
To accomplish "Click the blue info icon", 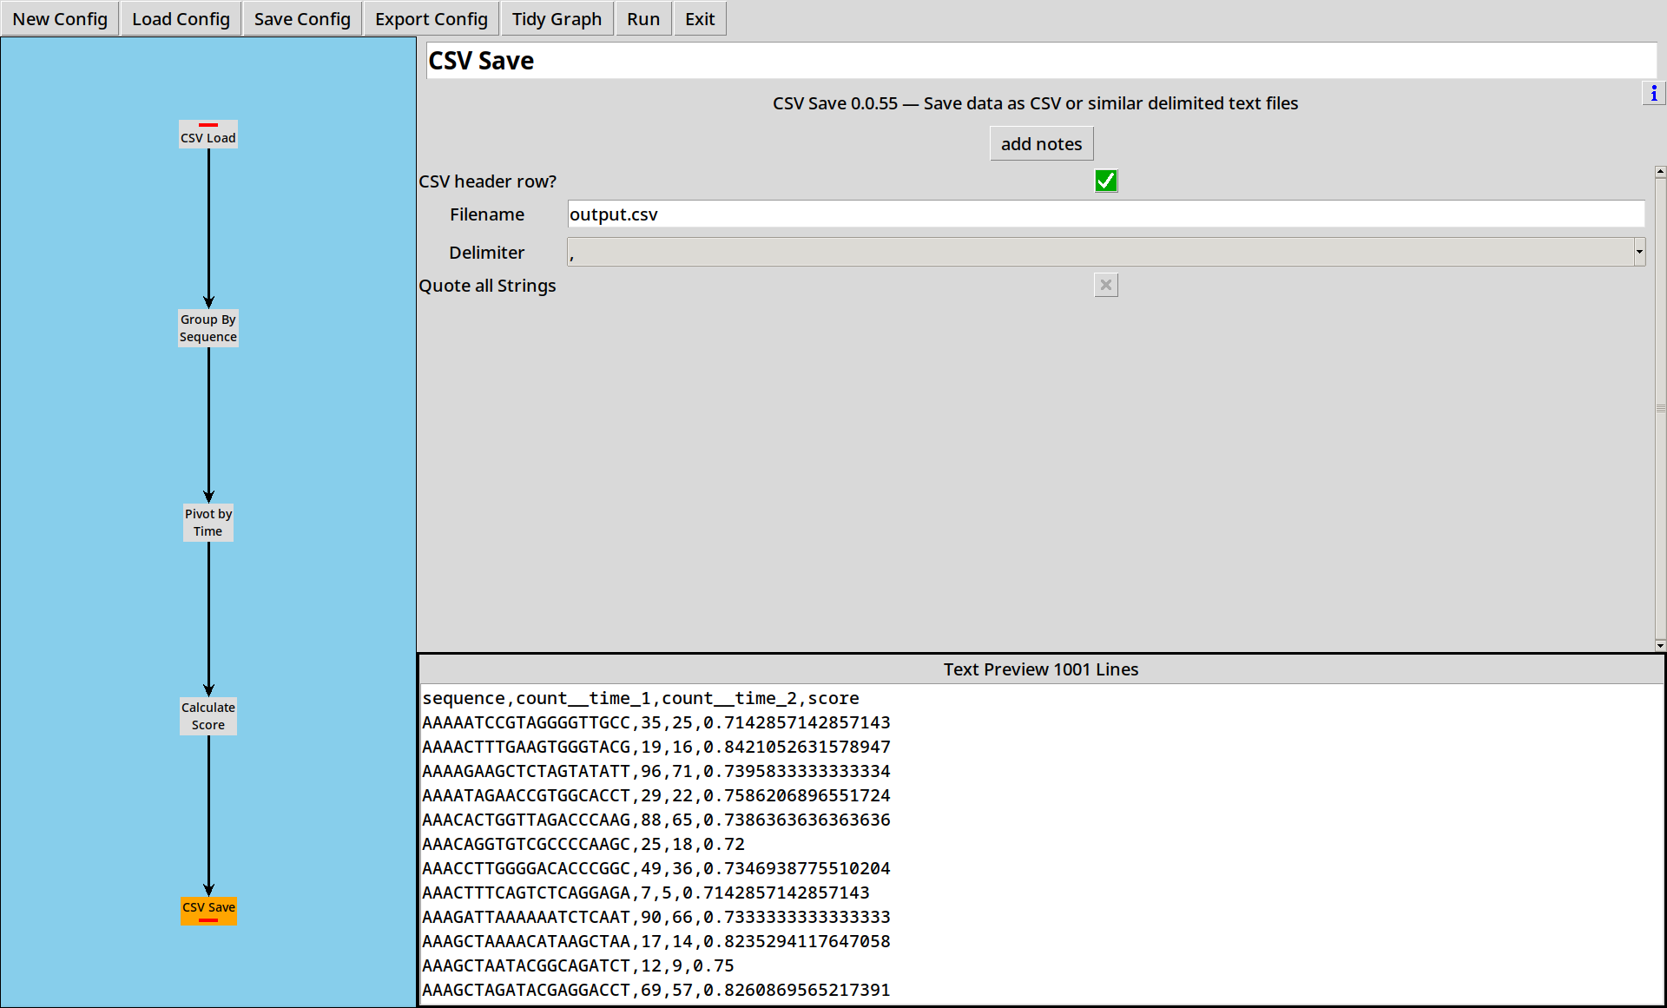I will pyautogui.click(x=1653, y=93).
